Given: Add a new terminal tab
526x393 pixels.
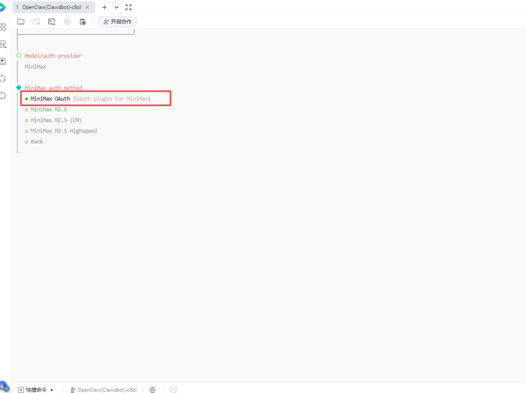Looking at the screenshot, I should pyautogui.click(x=104, y=7).
